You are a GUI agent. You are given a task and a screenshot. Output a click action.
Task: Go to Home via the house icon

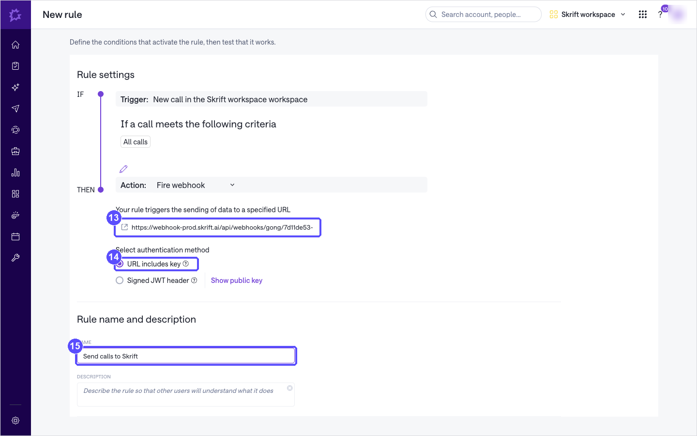[x=15, y=45]
